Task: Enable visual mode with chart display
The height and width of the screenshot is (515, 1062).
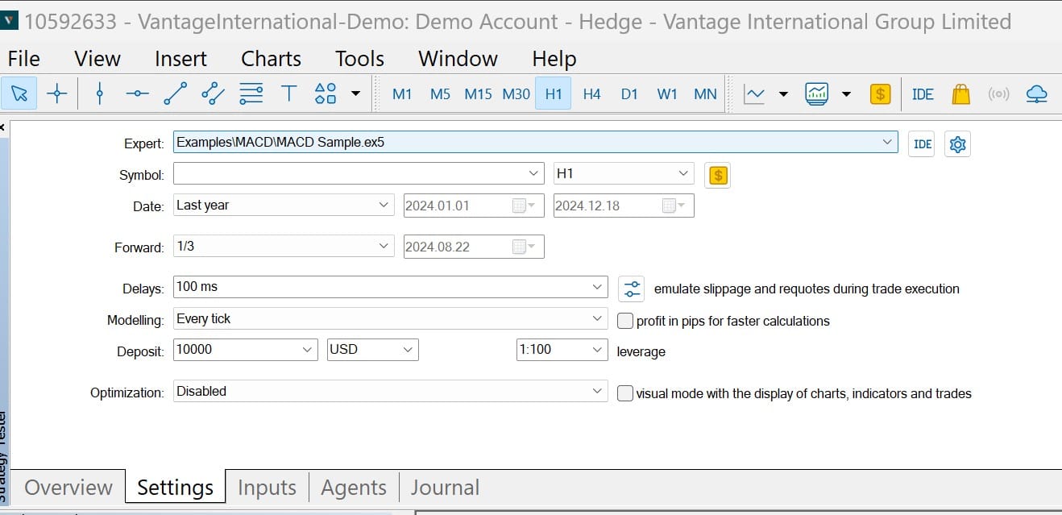Action: (x=625, y=393)
